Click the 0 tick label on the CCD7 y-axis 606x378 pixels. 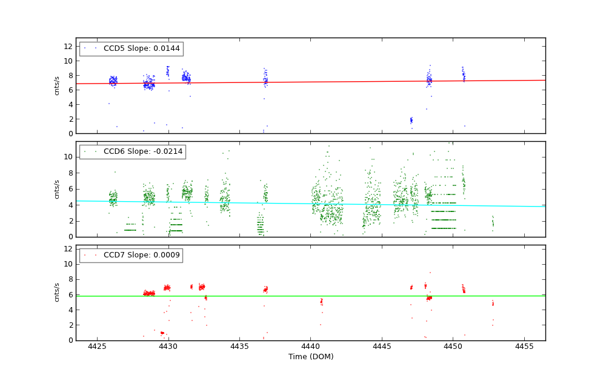[x=71, y=340]
